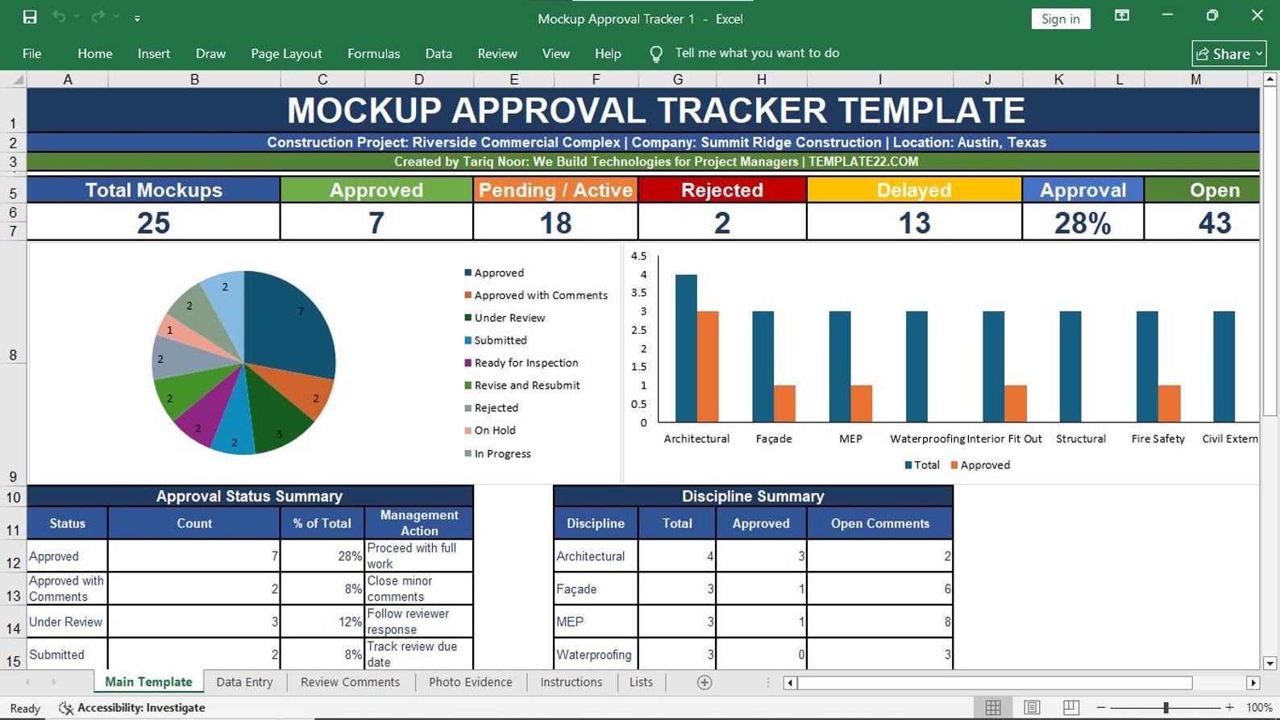
Task: Switch to Normal view icon
Action: click(993, 708)
